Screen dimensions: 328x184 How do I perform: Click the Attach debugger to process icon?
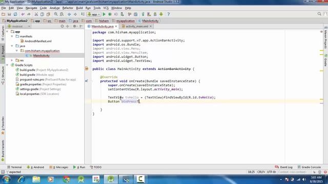(122, 14)
